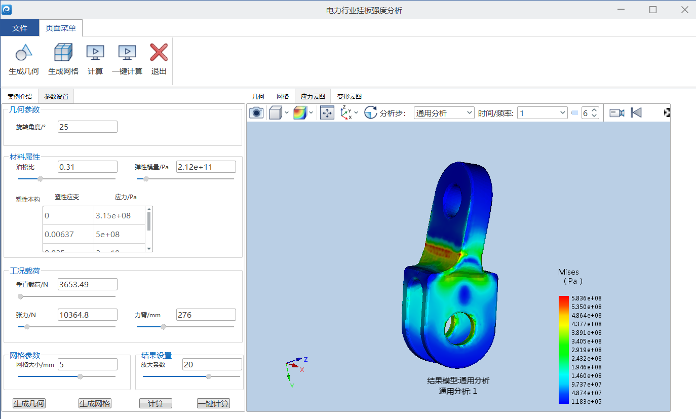The image size is (696, 419).
Task: Open the 文件 menu
Action: (x=20, y=28)
